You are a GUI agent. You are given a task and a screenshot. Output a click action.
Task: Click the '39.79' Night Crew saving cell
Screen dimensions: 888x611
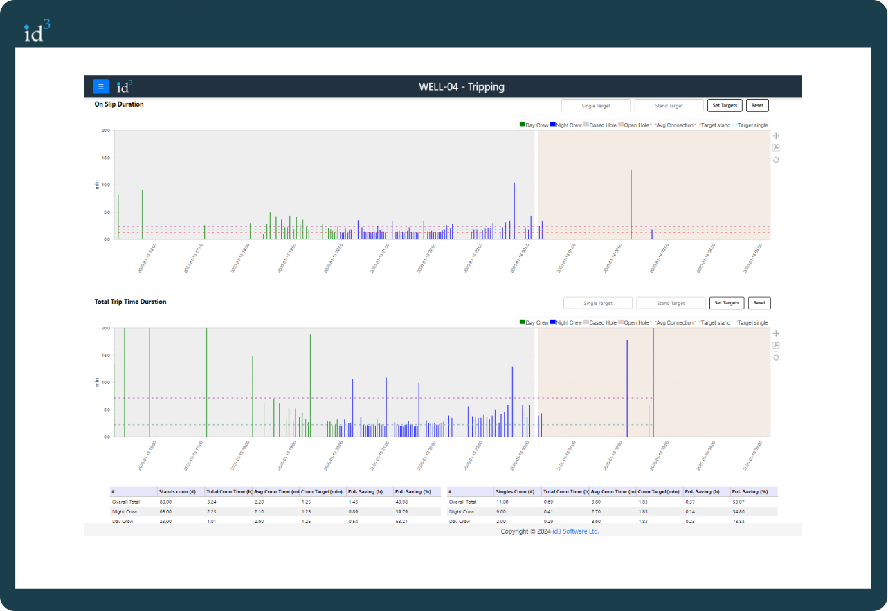click(x=401, y=511)
